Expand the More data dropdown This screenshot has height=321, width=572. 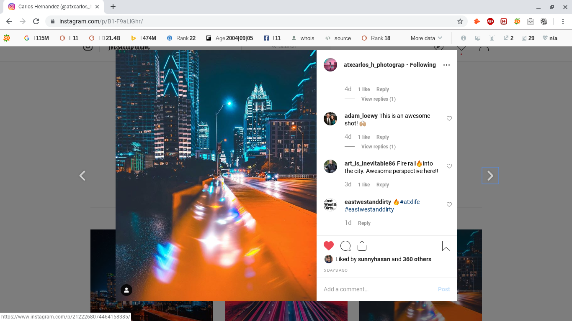pyautogui.click(x=426, y=38)
